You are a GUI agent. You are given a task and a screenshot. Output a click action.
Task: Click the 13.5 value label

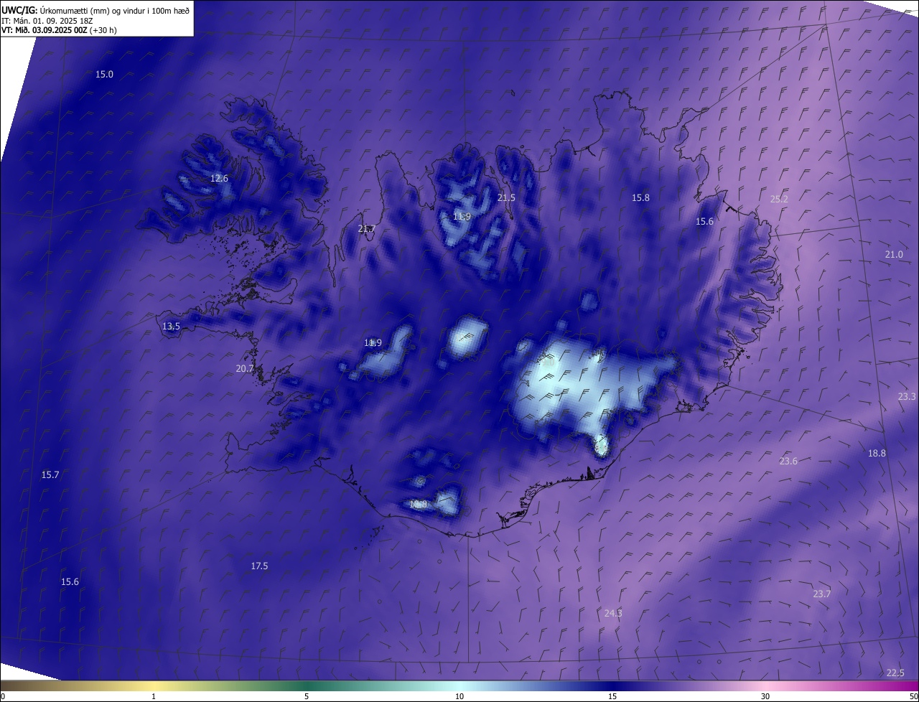171,326
